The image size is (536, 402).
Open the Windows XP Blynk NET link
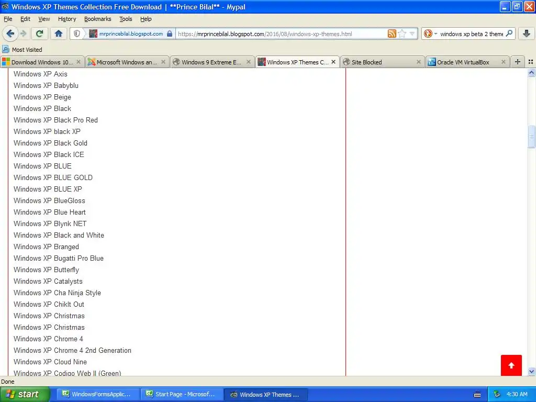50,224
